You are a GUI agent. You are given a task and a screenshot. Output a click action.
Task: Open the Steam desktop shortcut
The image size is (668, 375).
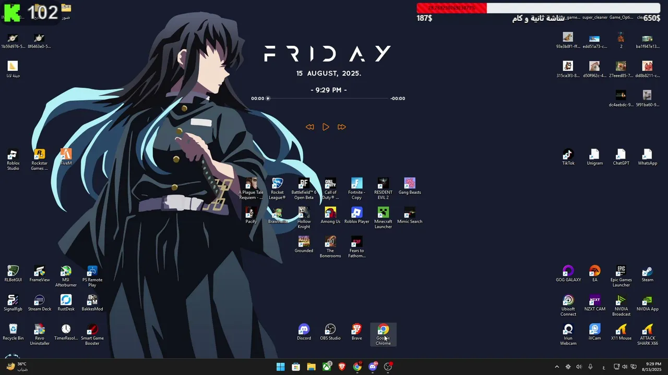[647, 274]
